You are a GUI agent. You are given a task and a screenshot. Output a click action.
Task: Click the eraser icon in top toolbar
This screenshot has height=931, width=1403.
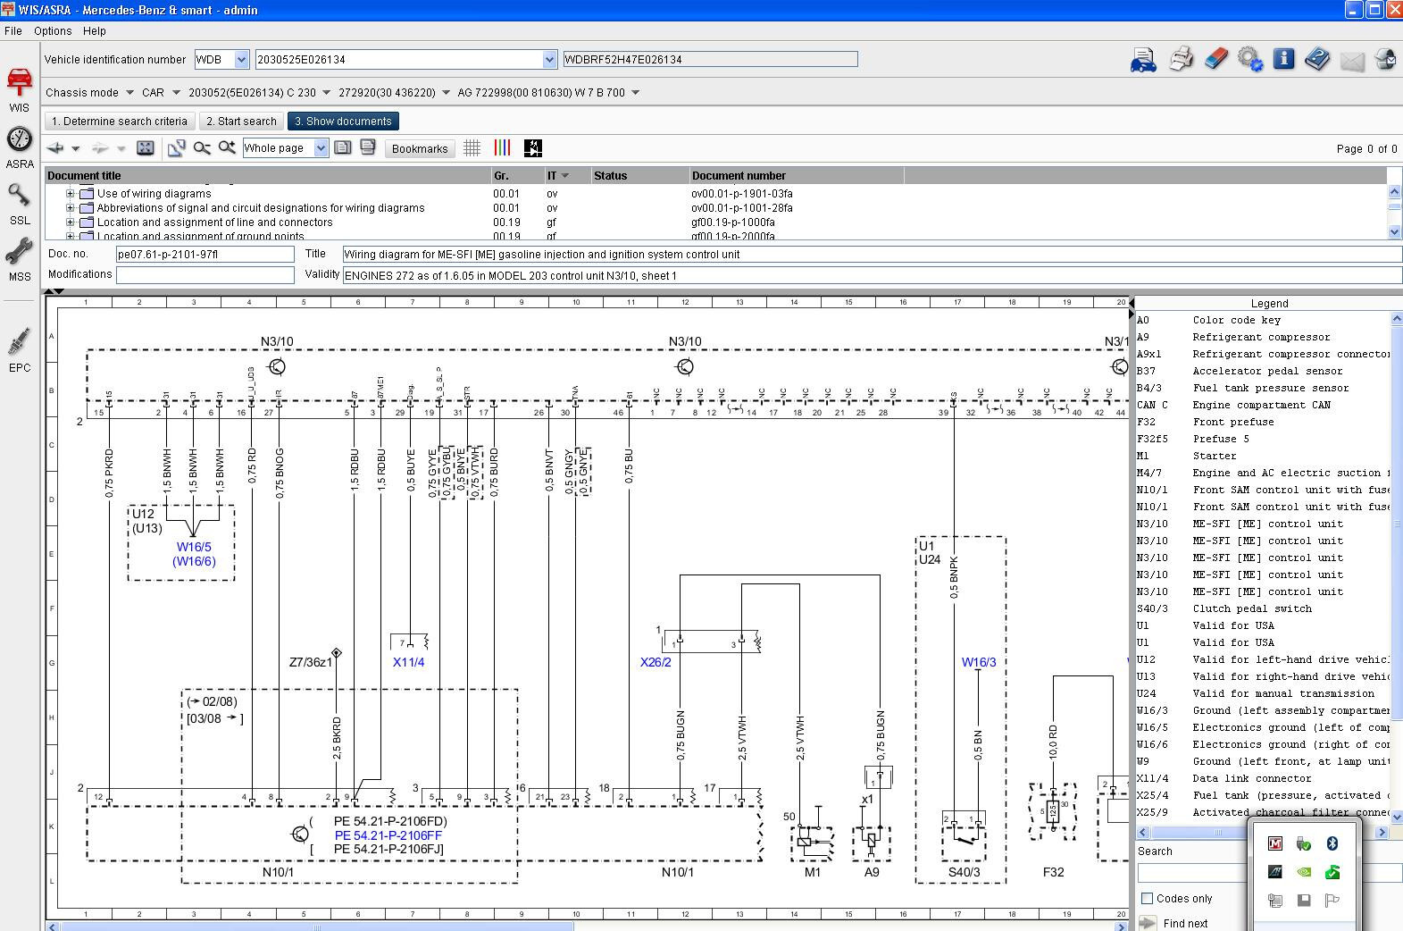point(1215,60)
